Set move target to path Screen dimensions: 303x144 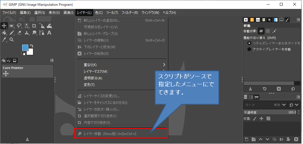275,31
